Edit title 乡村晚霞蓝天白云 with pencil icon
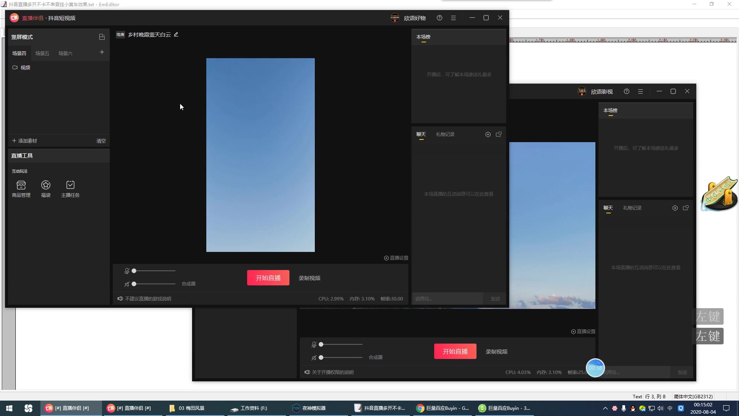 (176, 35)
